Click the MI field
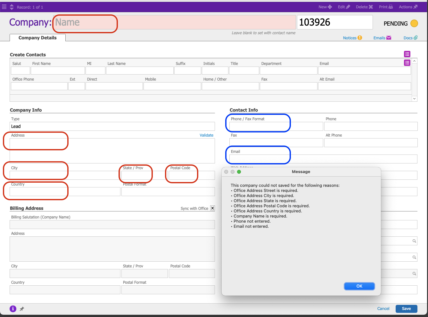428x317 pixels. 95,70
